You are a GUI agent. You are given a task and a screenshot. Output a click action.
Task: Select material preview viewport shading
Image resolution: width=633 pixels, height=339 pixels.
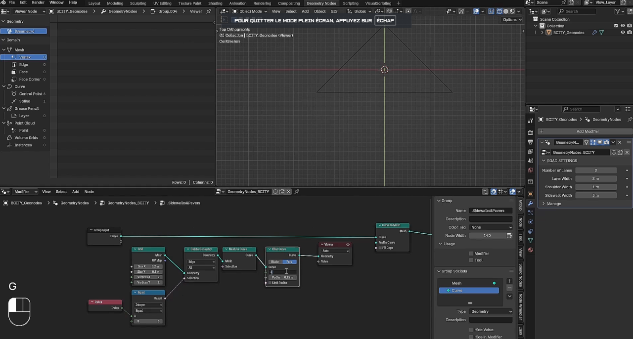point(512,11)
